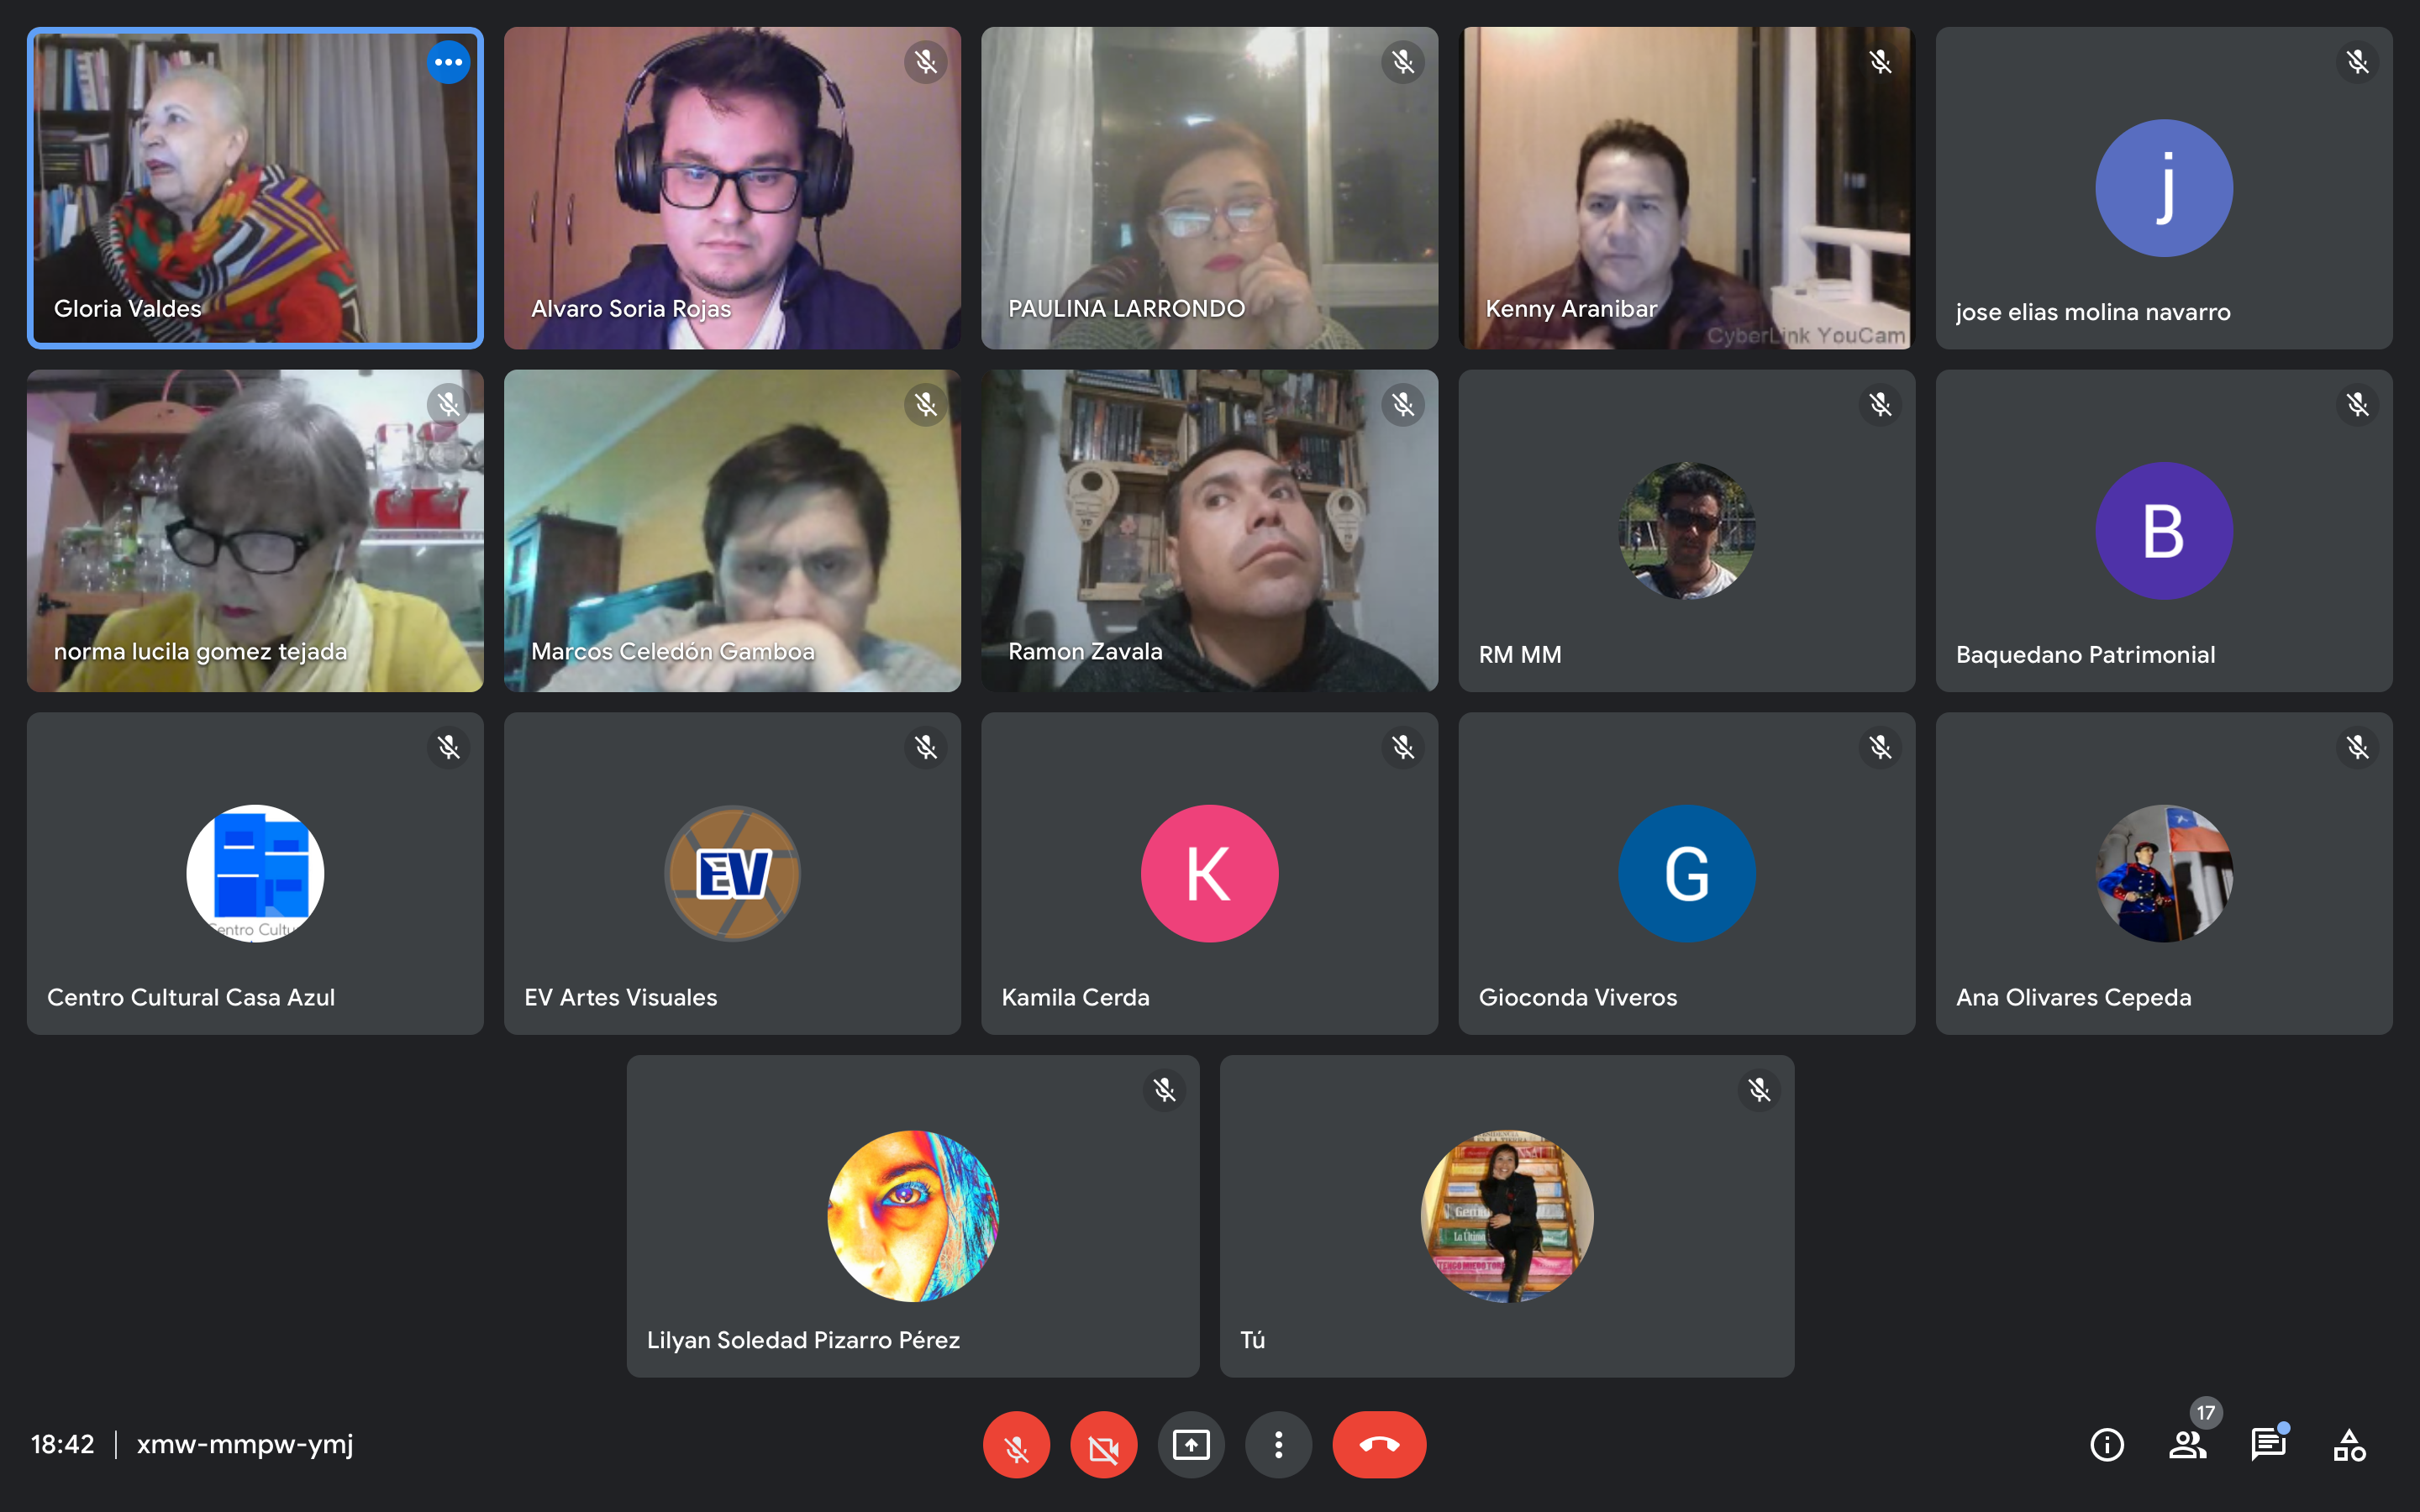Toggle the microphone mute button
Image resolution: width=2420 pixels, height=1512 pixels.
tap(1016, 1444)
